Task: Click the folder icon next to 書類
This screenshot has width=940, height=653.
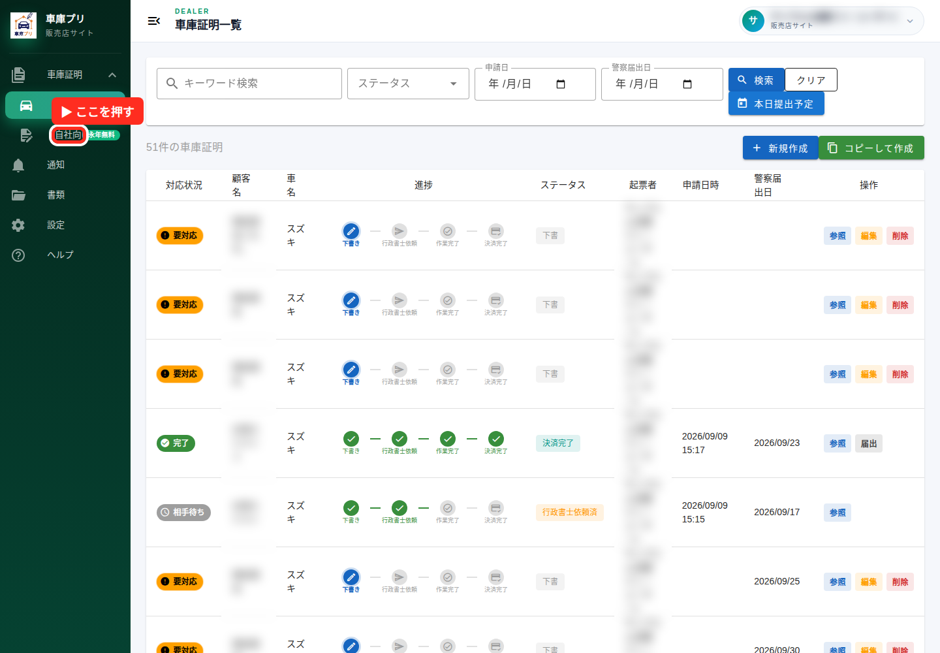Action: point(18,195)
